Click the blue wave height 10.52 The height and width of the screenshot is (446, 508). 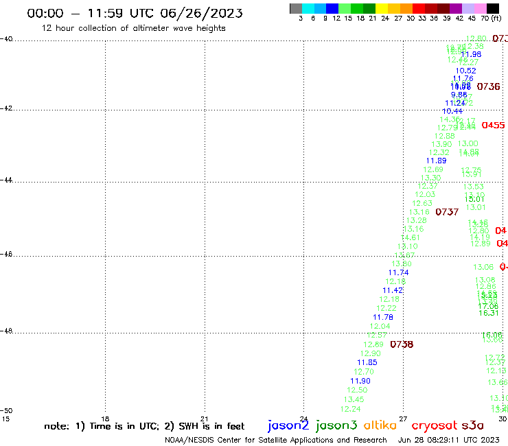click(466, 71)
